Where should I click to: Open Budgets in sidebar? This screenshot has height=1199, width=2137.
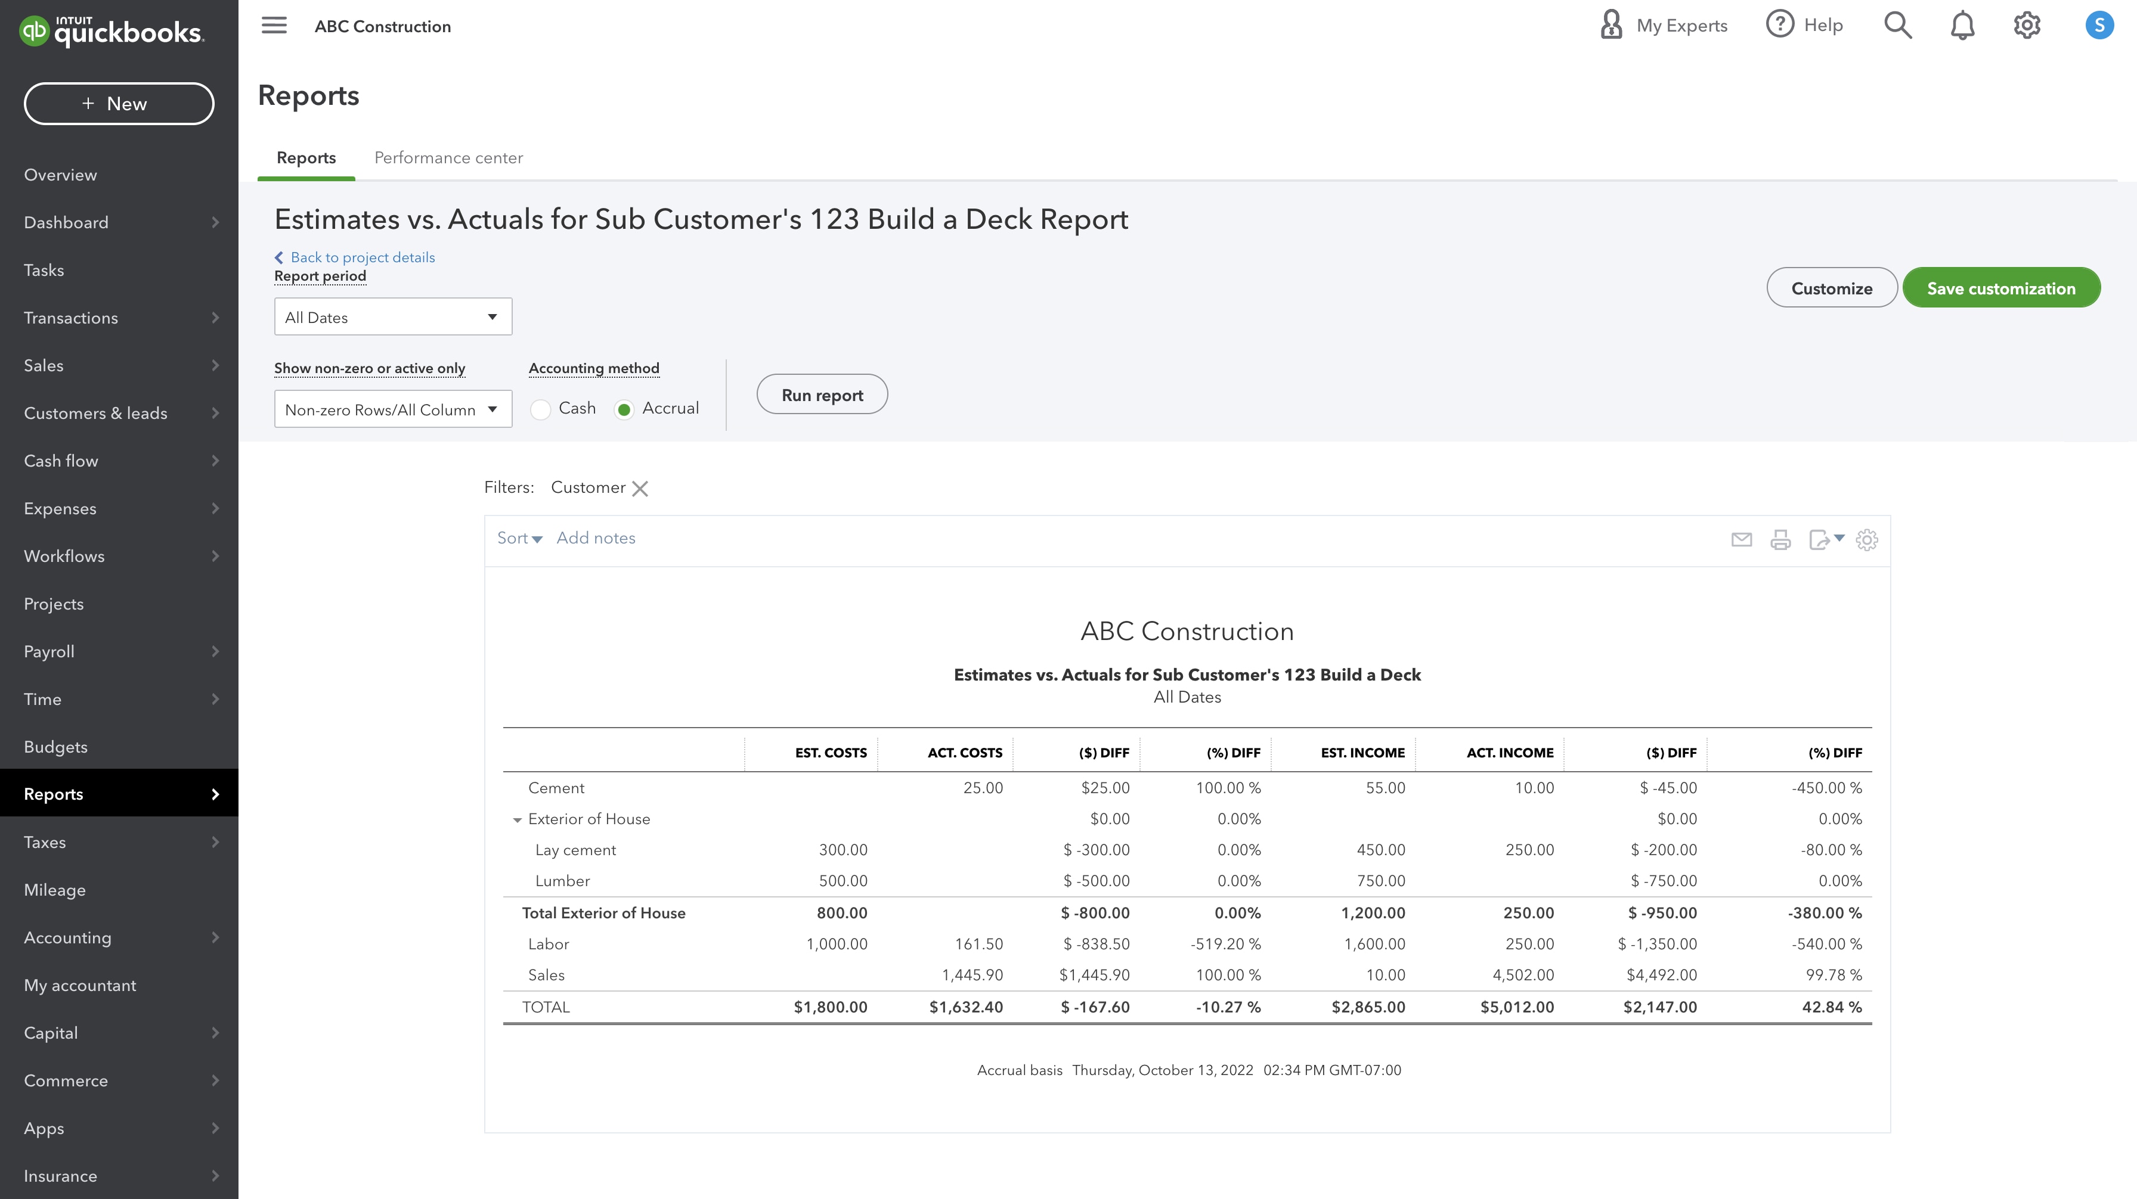pos(55,746)
